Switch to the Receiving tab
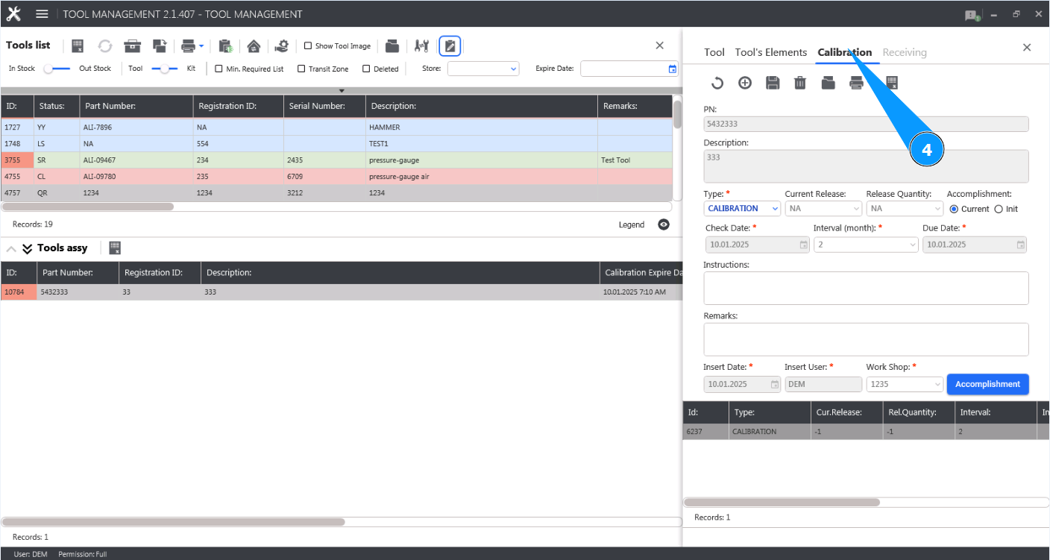The width and height of the screenshot is (1050, 560). 905,52
